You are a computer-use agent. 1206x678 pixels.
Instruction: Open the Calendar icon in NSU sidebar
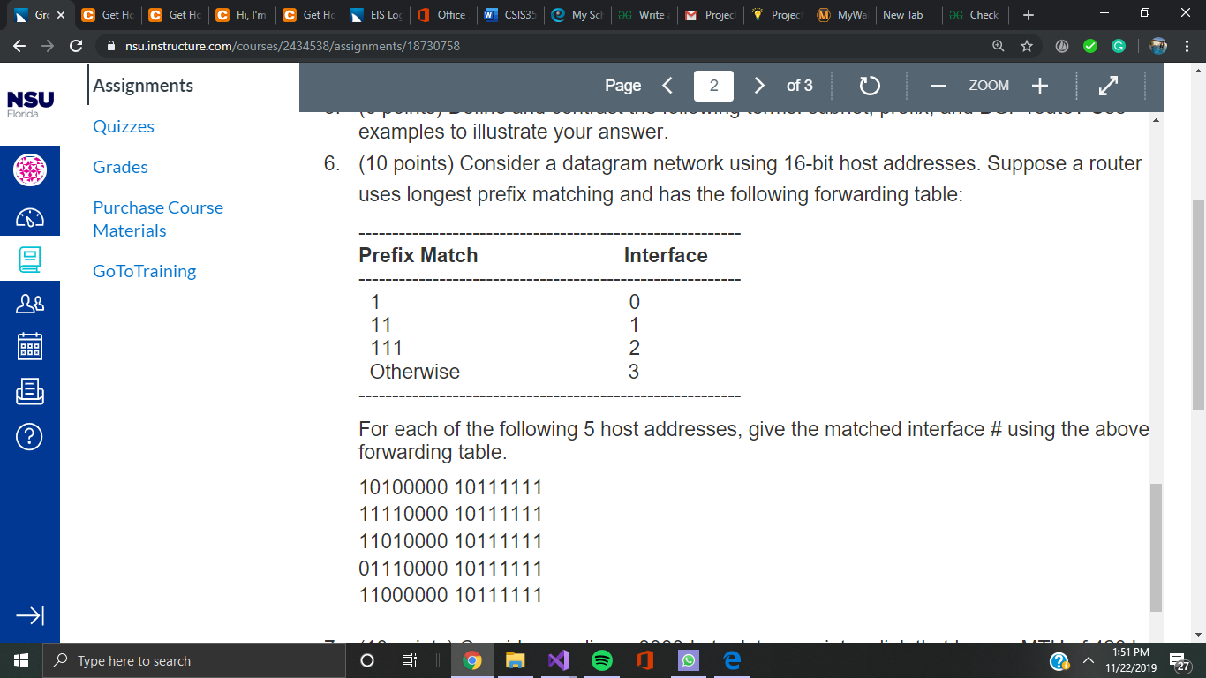[x=29, y=346]
